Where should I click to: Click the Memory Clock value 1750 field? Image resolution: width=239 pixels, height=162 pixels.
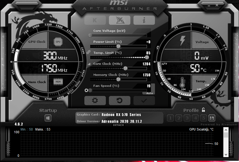click(x=146, y=75)
